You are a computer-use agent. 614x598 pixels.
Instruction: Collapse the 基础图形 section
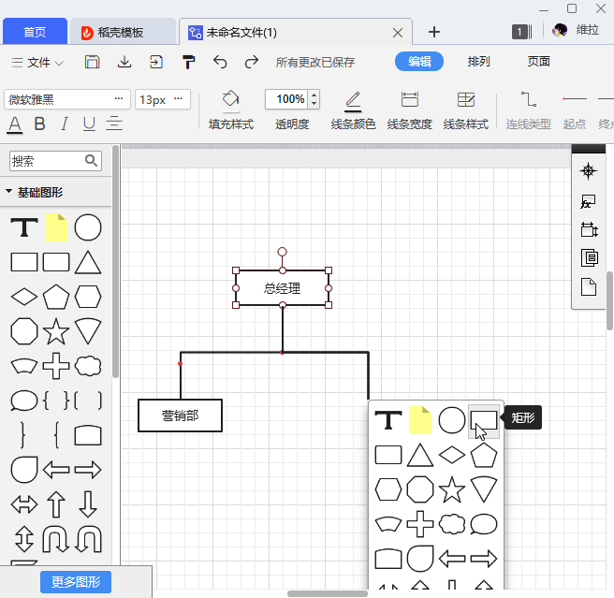(8, 191)
